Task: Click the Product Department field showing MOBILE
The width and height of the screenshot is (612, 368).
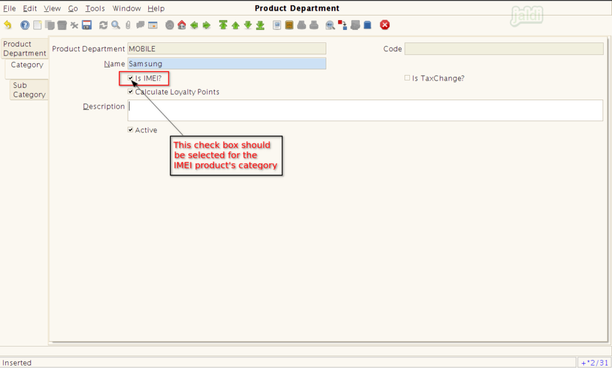Action: [x=227, y=49]
